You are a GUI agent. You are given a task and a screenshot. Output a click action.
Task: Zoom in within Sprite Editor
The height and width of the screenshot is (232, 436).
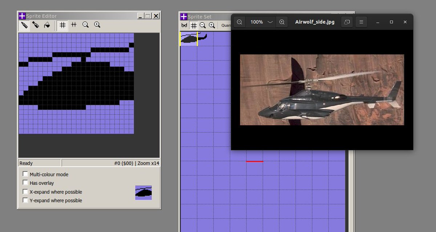pyautogui.click(x=97, y=25)
